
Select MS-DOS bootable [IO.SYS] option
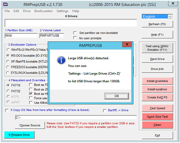(8, 55)
